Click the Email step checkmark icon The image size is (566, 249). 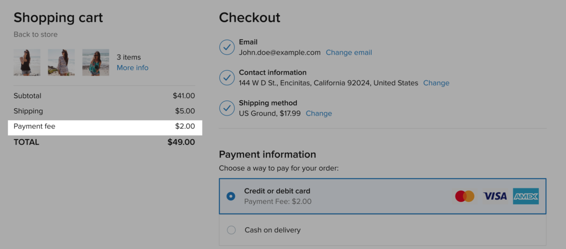point(227,47)
